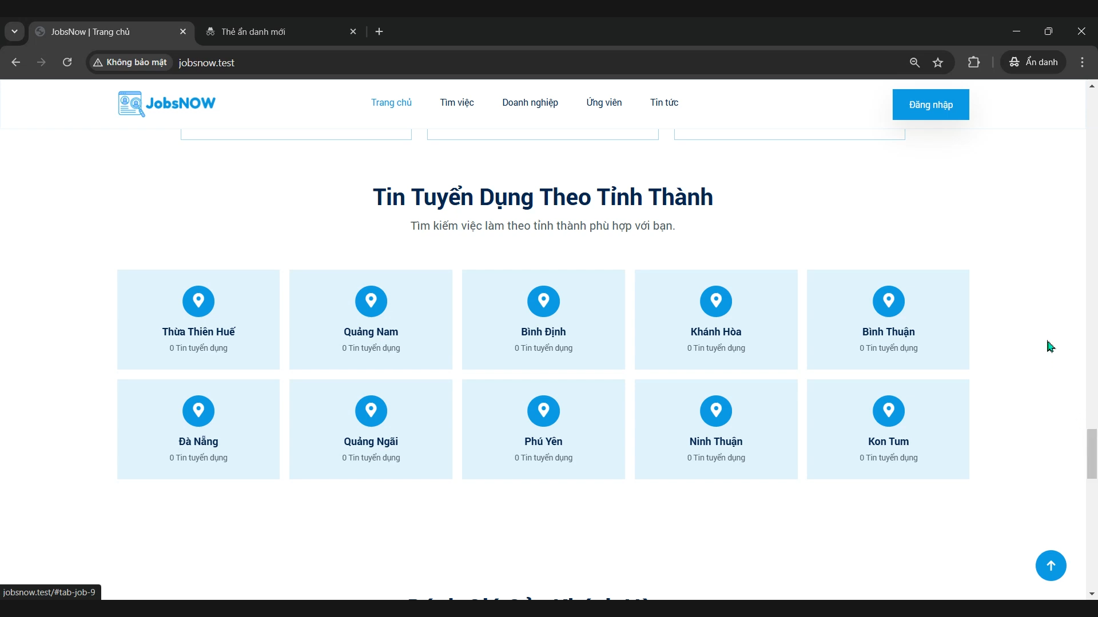
Task: Click the Tin Tuyển Dụng Theo Tỉnh Thành heading
Action: [x=543, y=197]
